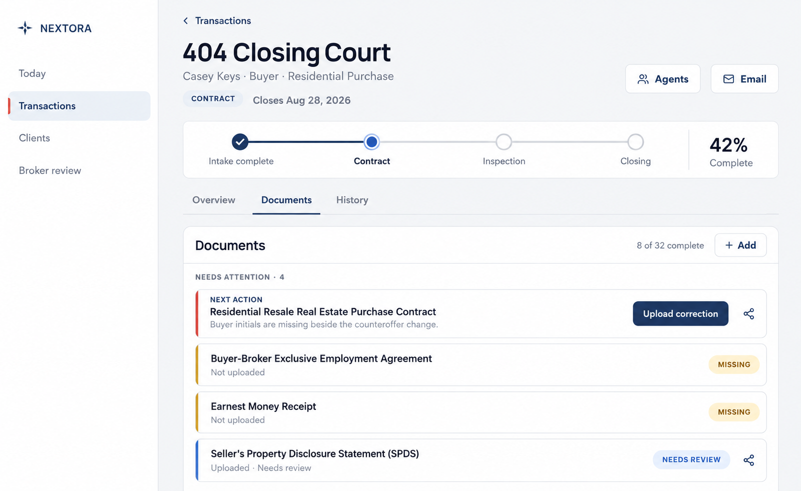
Task: Click the 'NEEDS ATTENTION · 4' header
Action: pos(239,277)
